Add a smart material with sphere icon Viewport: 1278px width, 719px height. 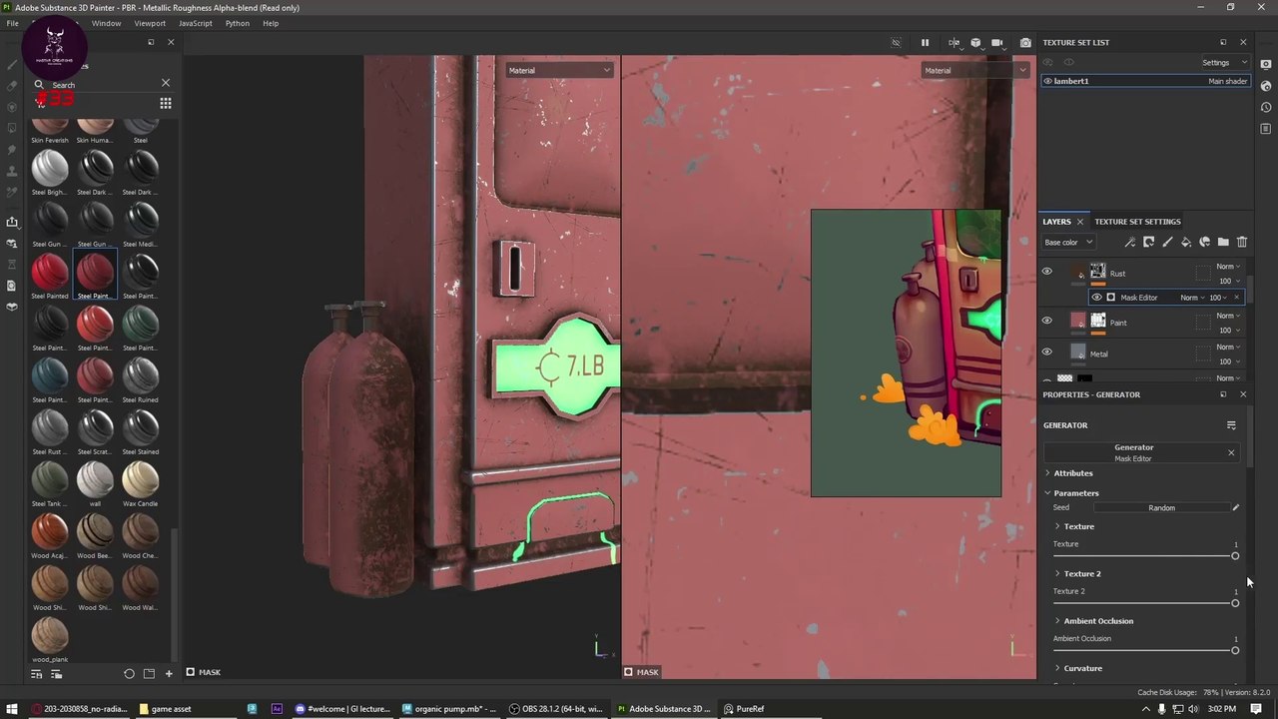(1205, 242)
